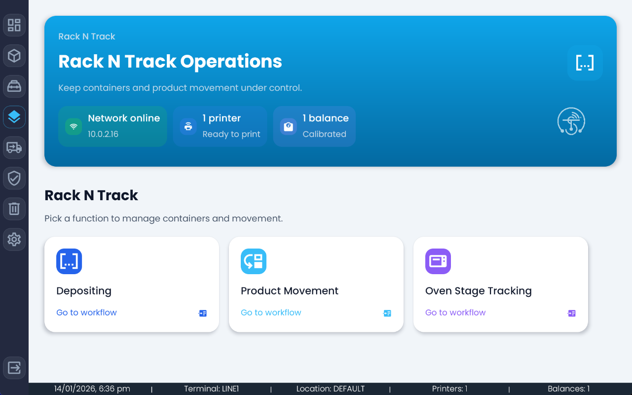Click the trash icon in the sidebar

tap(14, 209)
